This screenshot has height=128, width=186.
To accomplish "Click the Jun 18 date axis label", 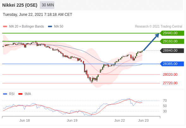I will (25, 120).
